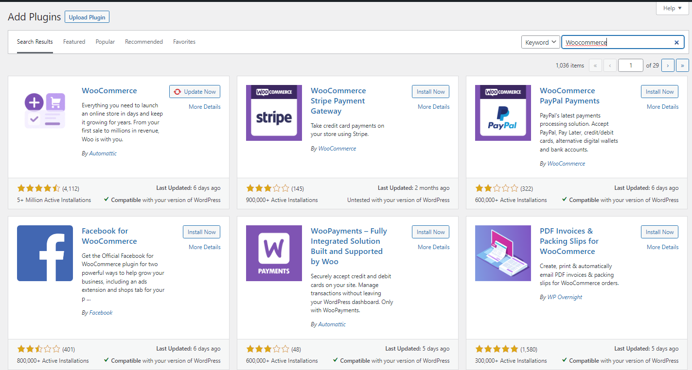The image size is (692, 370).
Task: Click the WooPayments star rating (48)
Action: [x=268, y=349]
